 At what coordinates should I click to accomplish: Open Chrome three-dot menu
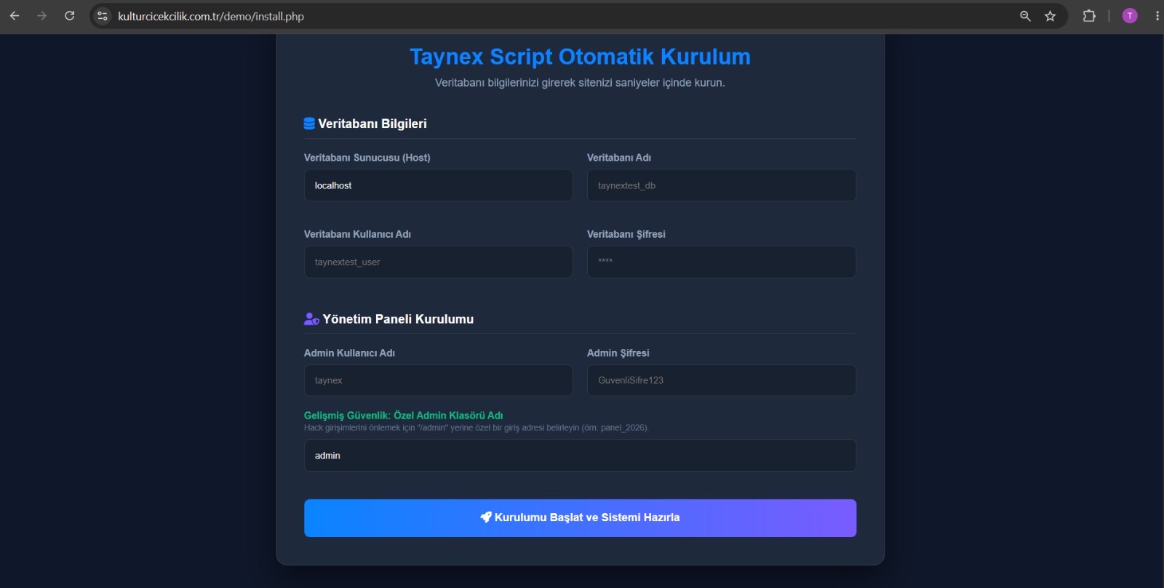[x=1157, y=16]
